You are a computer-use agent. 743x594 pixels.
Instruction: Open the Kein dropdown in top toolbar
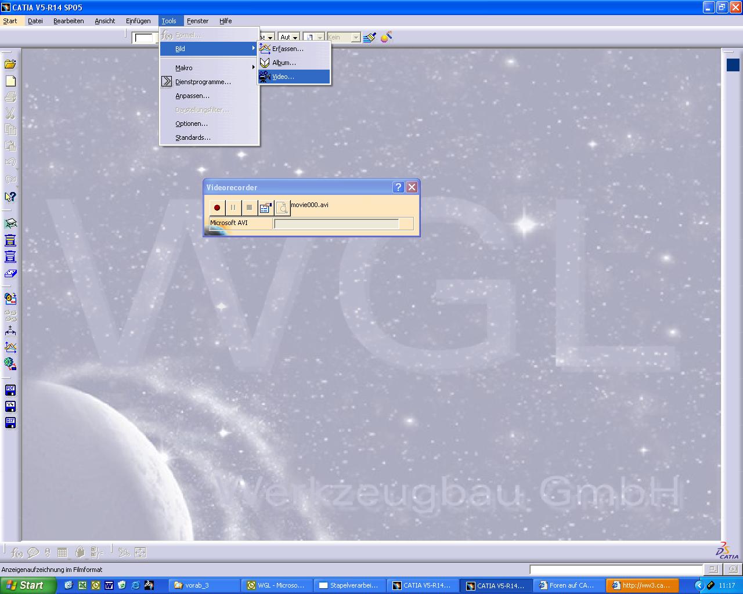click(344, 37)
